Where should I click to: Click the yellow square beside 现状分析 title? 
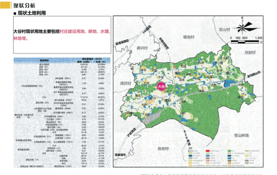point(5,5)
